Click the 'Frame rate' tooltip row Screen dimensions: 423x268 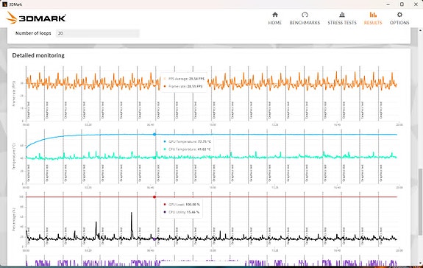[183, 86]
